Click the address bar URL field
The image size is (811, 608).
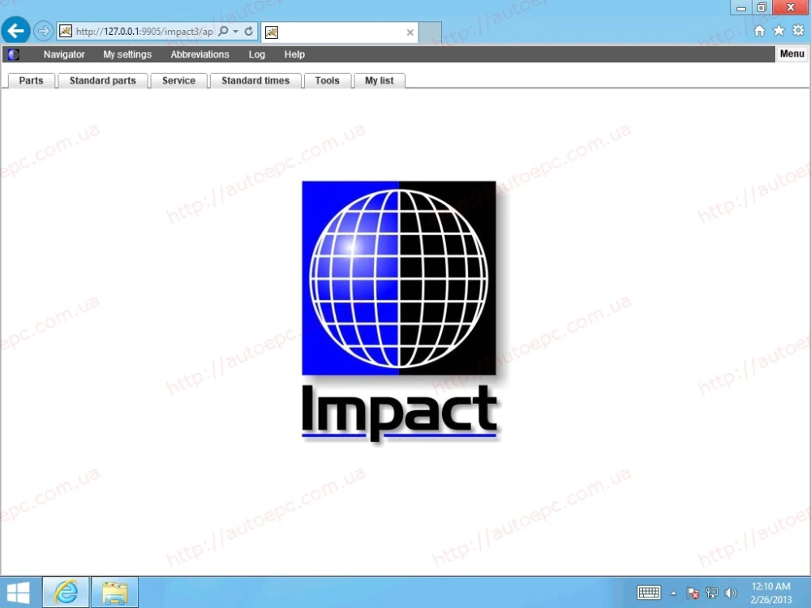pyautogui.click(x=144, y=32)
